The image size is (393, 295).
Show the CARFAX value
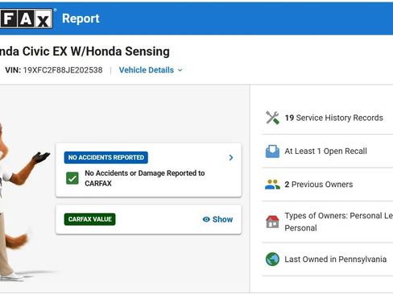click(217, 219)
